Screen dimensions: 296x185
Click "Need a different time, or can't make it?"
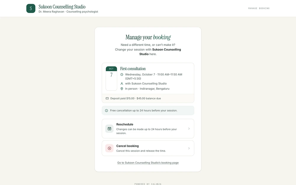(148, 45)
